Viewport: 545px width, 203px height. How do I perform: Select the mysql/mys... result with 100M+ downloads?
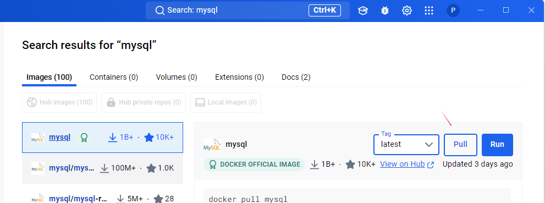[102, 168]
